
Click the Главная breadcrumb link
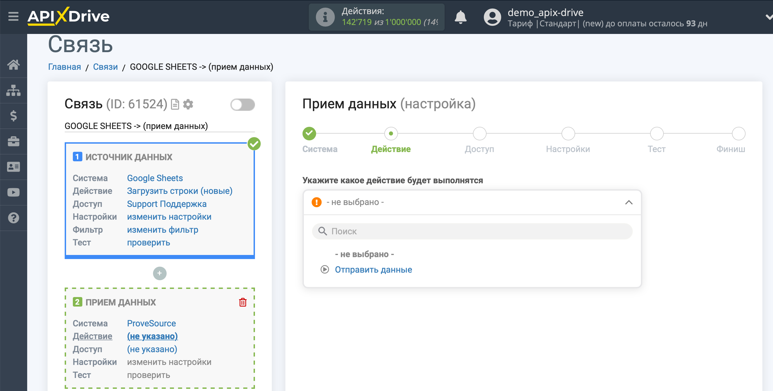64,67
